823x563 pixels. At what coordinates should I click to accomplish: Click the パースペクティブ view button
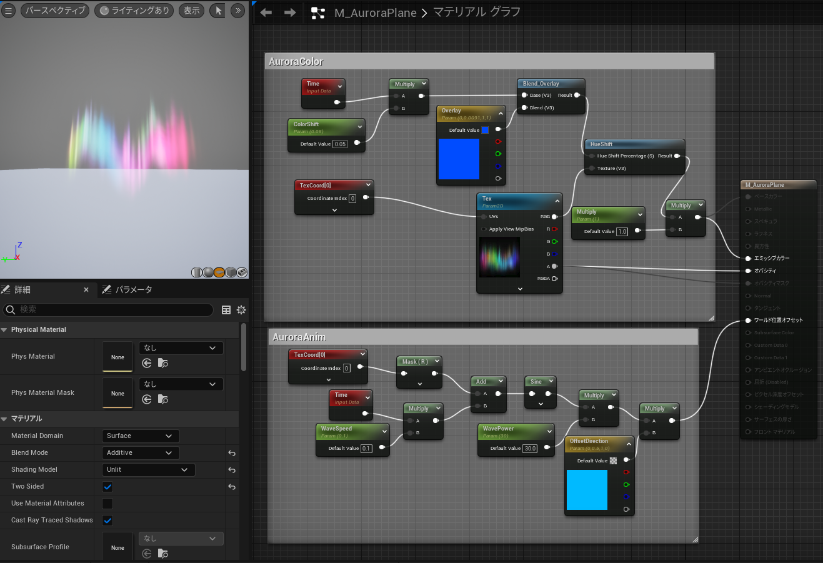tap(55, 11)
